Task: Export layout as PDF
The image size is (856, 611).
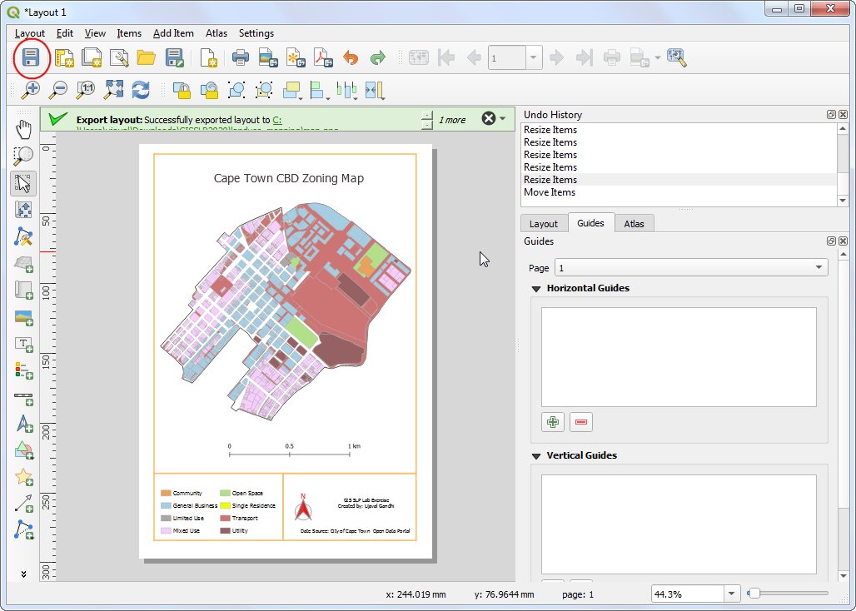Action: click(321, 57)
